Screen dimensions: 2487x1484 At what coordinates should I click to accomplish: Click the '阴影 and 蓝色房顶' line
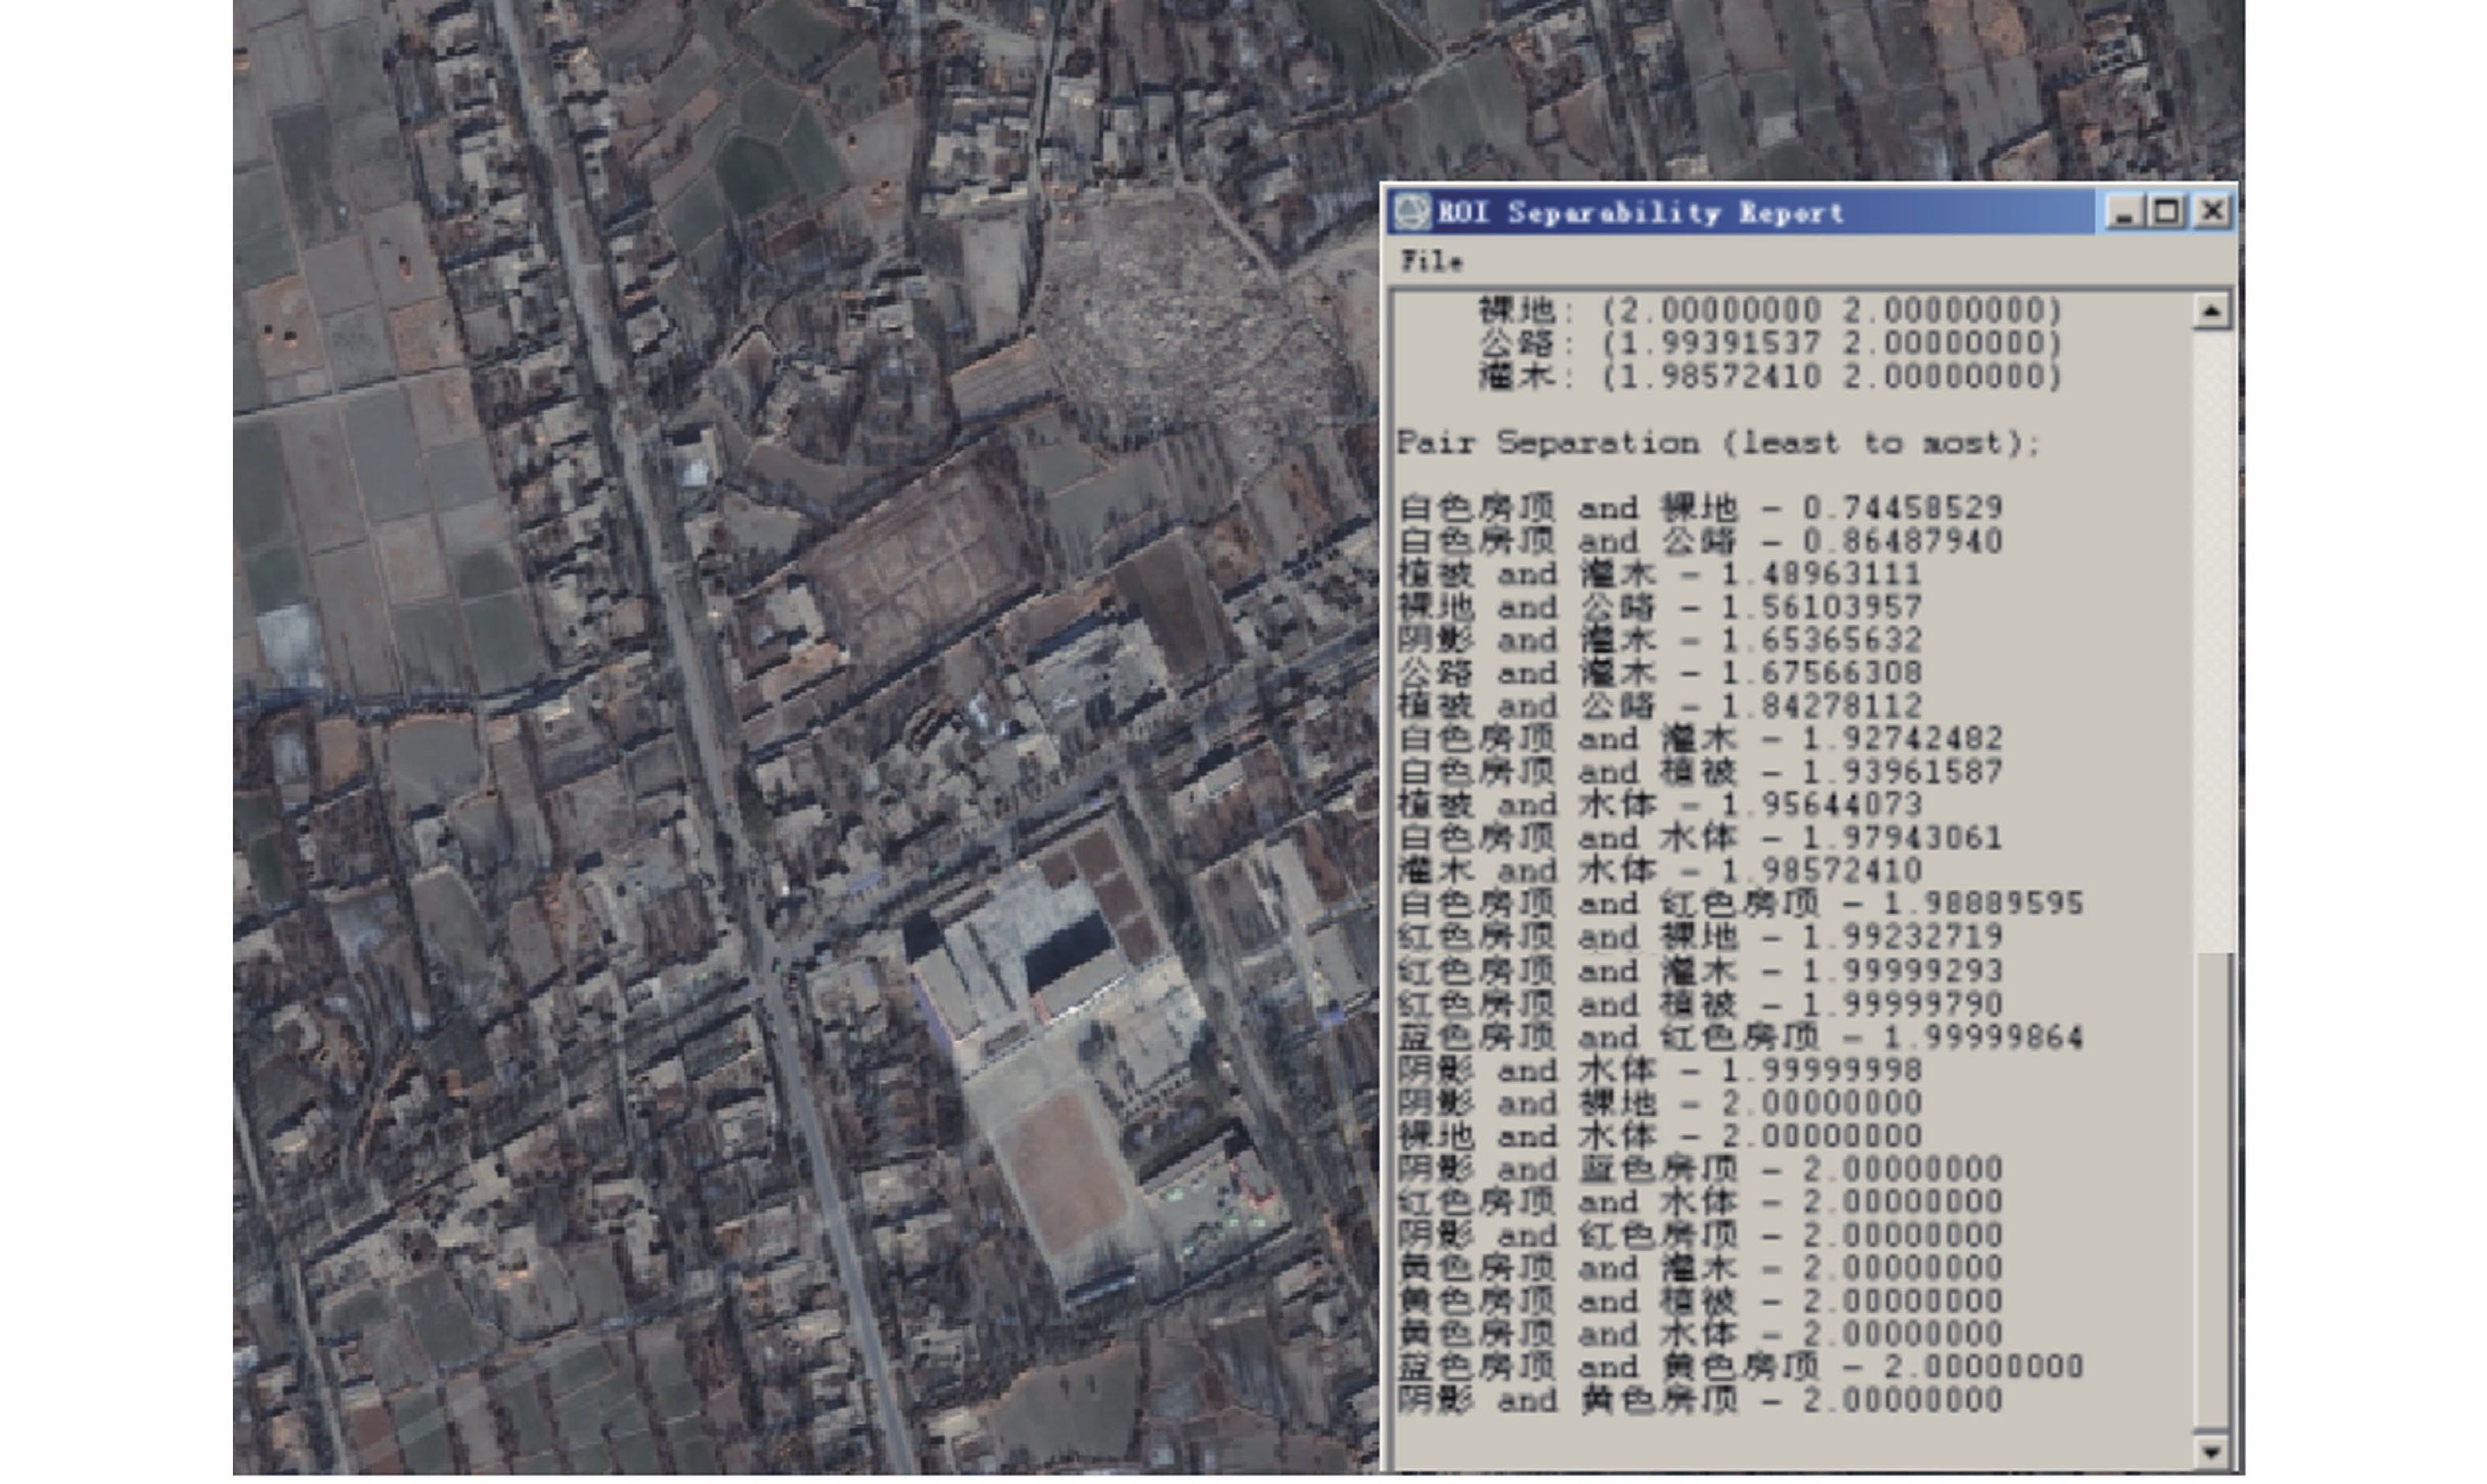(1700, 1169)
